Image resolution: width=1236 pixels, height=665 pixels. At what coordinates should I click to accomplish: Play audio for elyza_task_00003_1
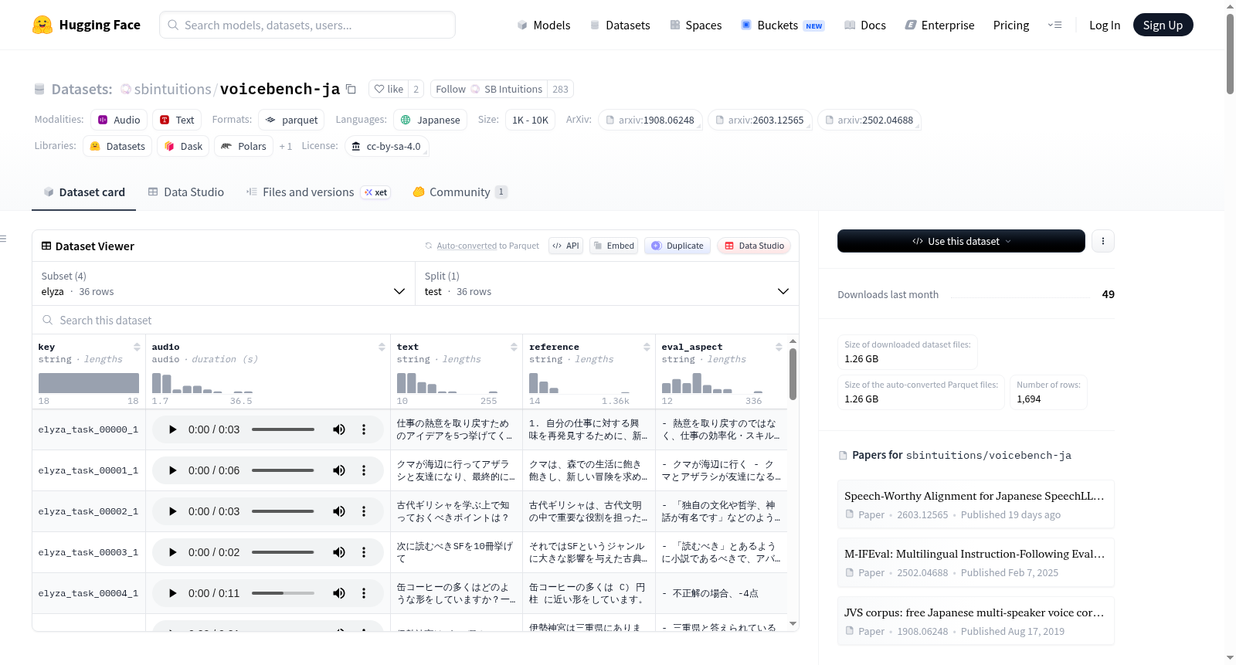(x=172, y=552)
